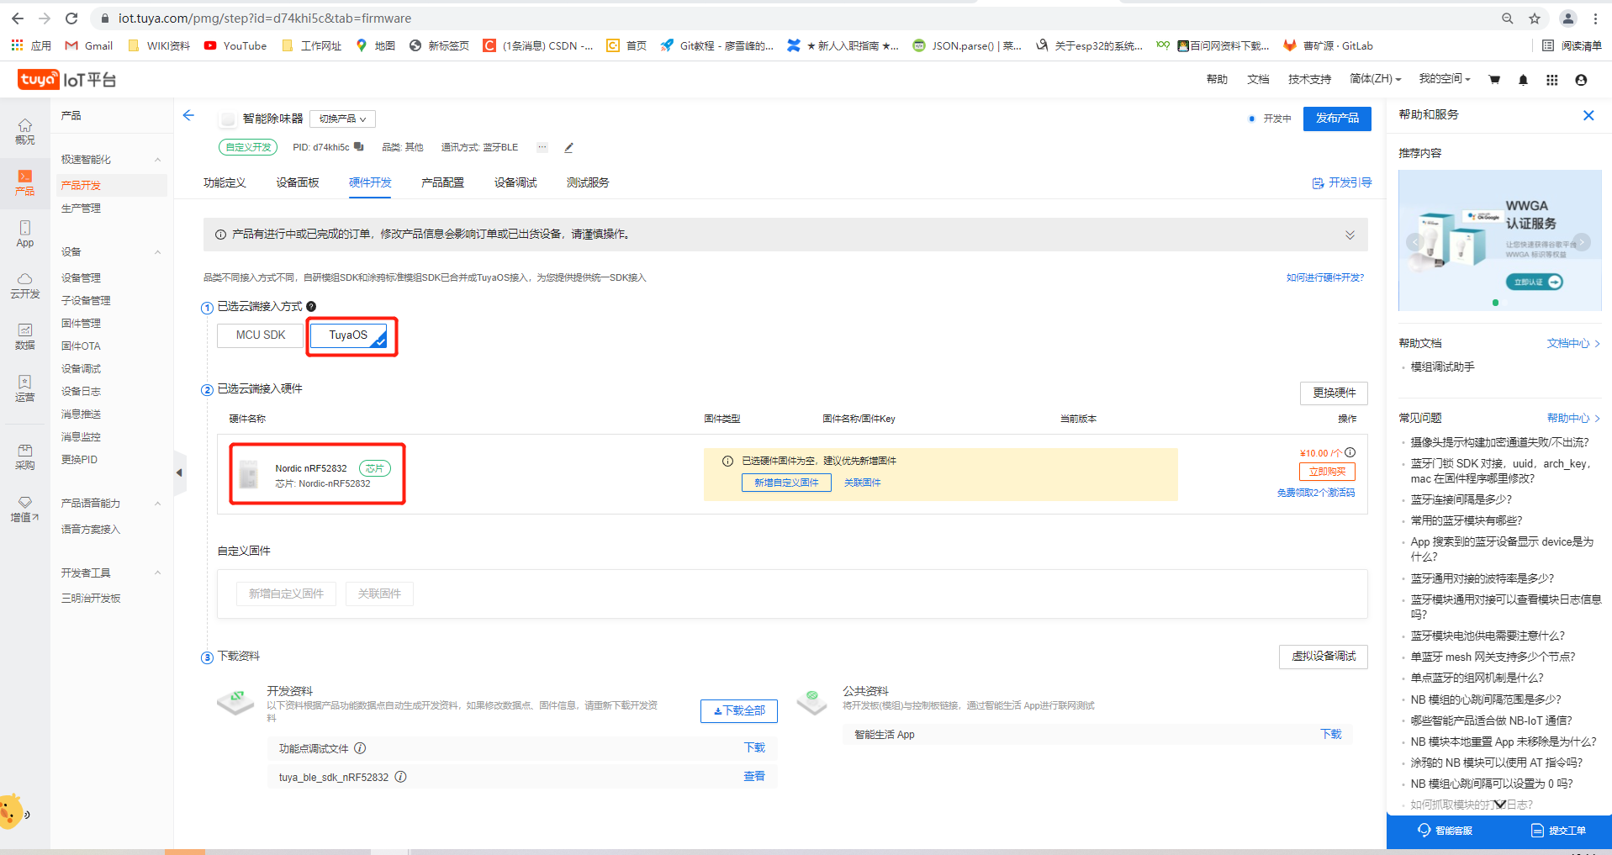This screenshot has height=855, width=1612.
Task: Collapse the 产品语音能力 sidebar section
Action: click(157, 504)
